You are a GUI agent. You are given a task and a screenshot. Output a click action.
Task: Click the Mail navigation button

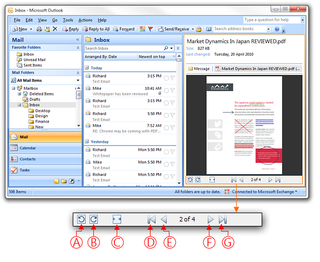point(46,137)
